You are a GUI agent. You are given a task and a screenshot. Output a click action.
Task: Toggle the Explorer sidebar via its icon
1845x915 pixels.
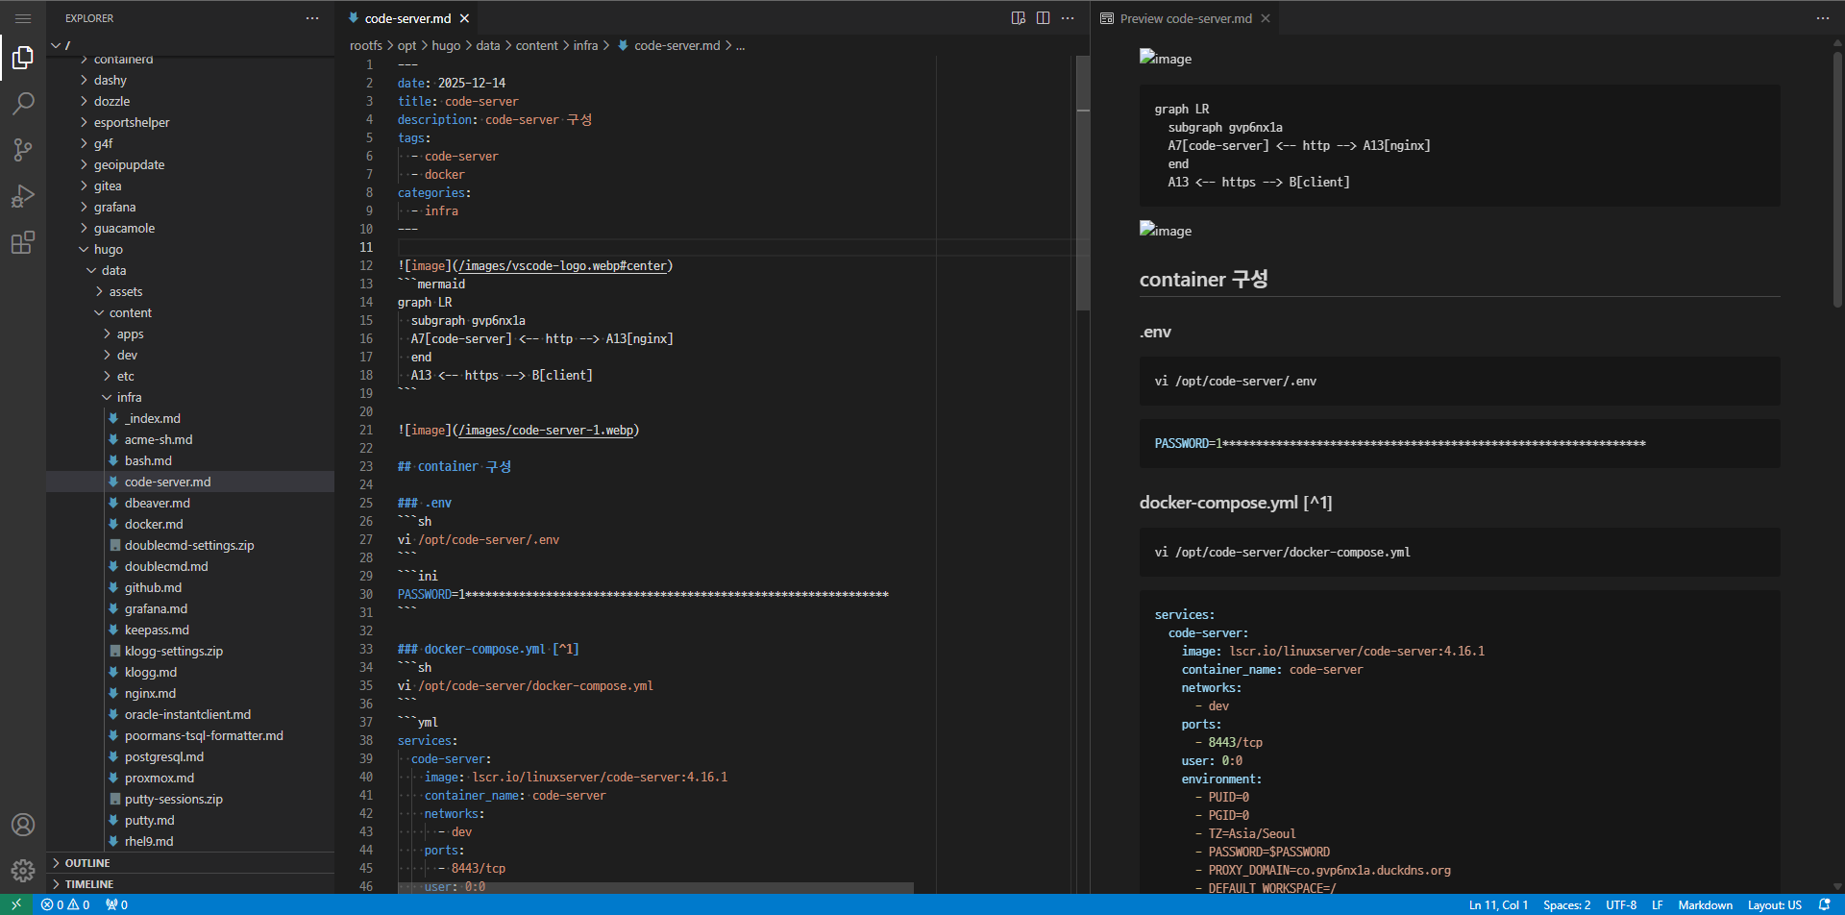click(x=23, y=58)
